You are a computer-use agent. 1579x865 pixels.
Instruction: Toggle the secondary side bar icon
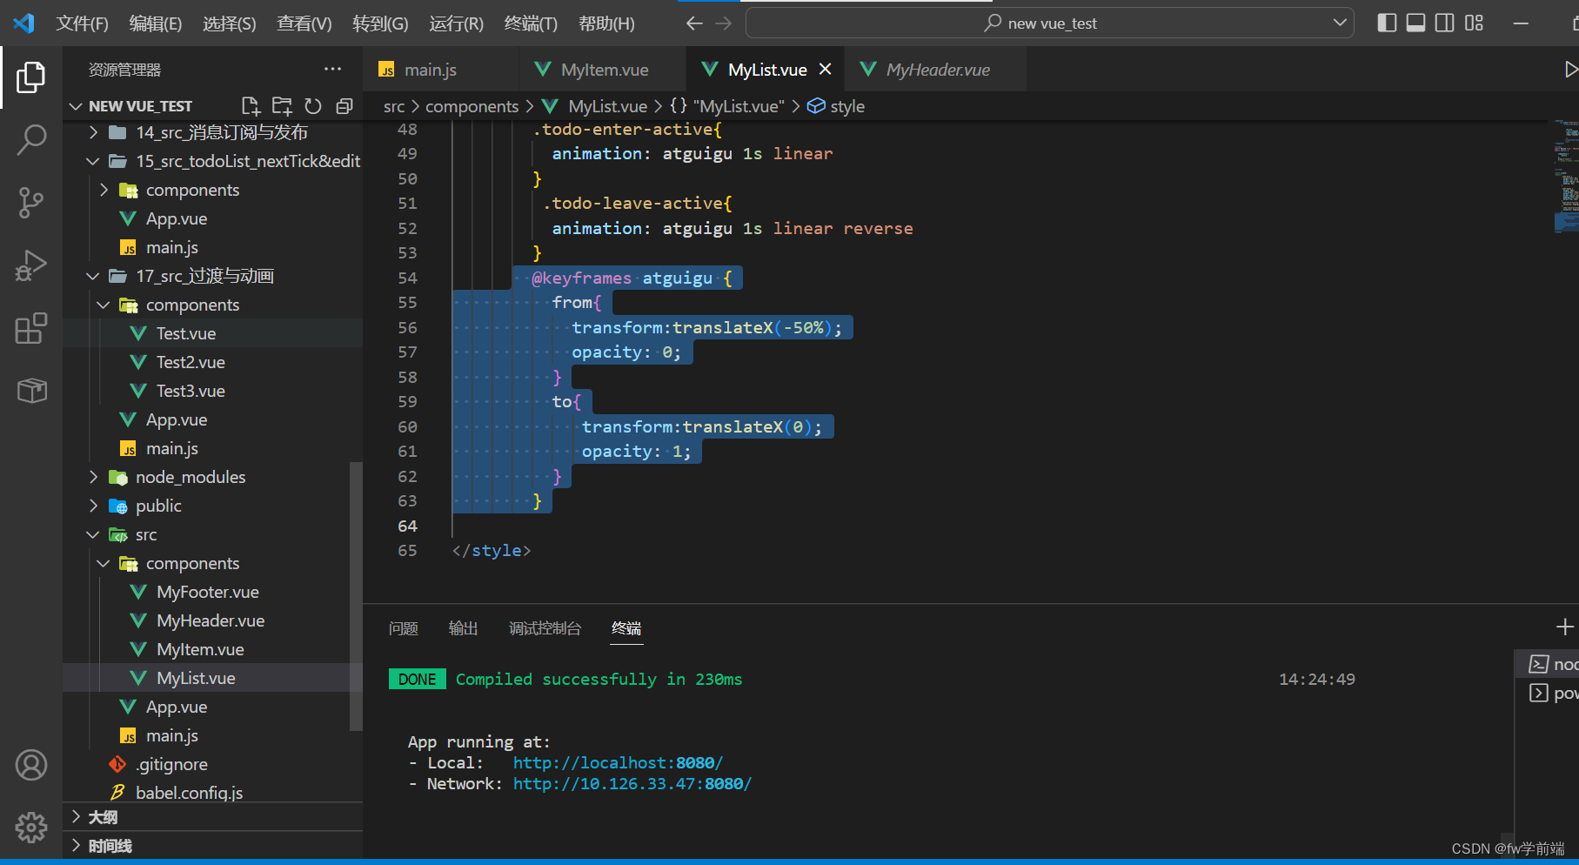click(x=1444, y=23)
